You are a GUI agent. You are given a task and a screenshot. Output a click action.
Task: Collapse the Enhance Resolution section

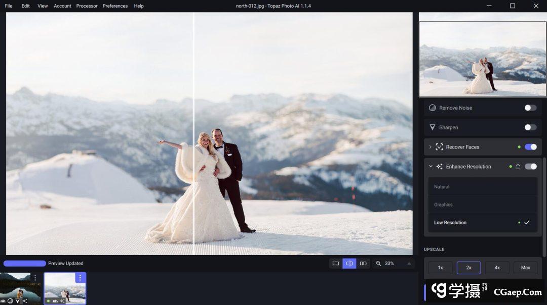click(431, 167)
